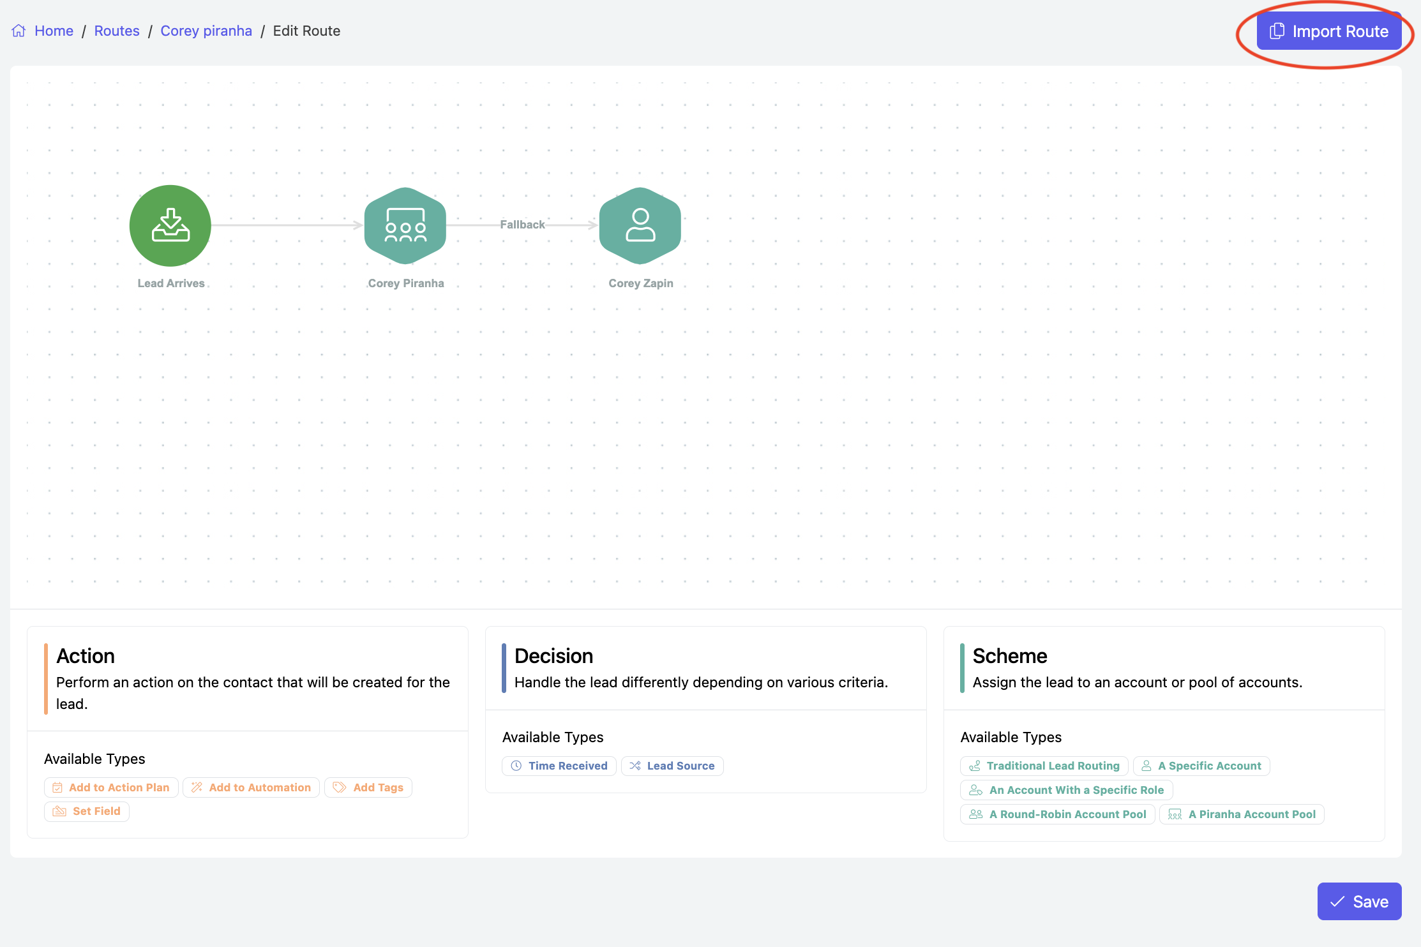1421x947 pixels.
Task: Choose Traditional Lead Routing scheme
Action: (x=1044, y=766)
